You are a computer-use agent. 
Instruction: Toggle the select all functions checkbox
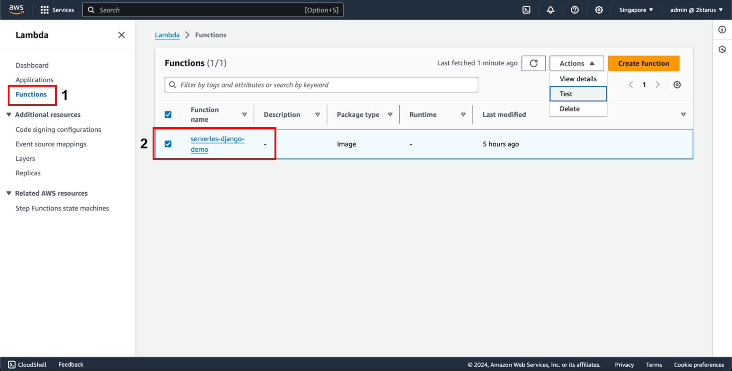point(168,114)
